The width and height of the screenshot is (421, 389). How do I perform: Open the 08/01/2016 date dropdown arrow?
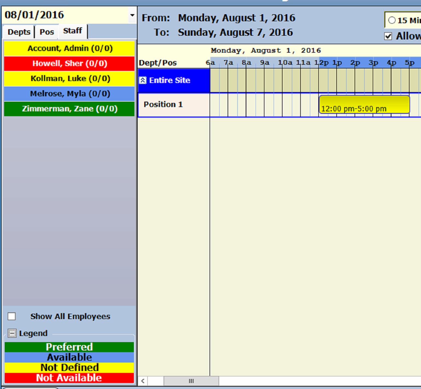(x=132, y=15)
